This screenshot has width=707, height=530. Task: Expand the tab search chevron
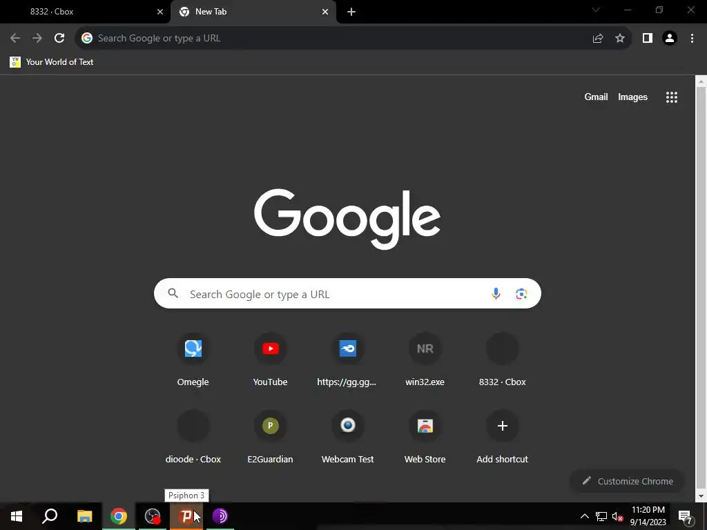click(596, 10)
